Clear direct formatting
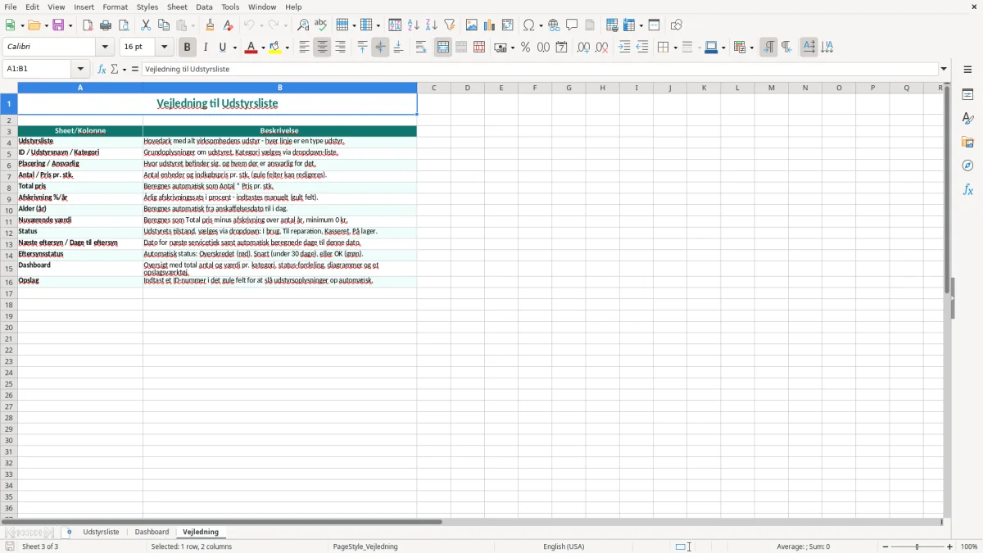983x553 pixels. pyautogui.click(x=229, y=25)
